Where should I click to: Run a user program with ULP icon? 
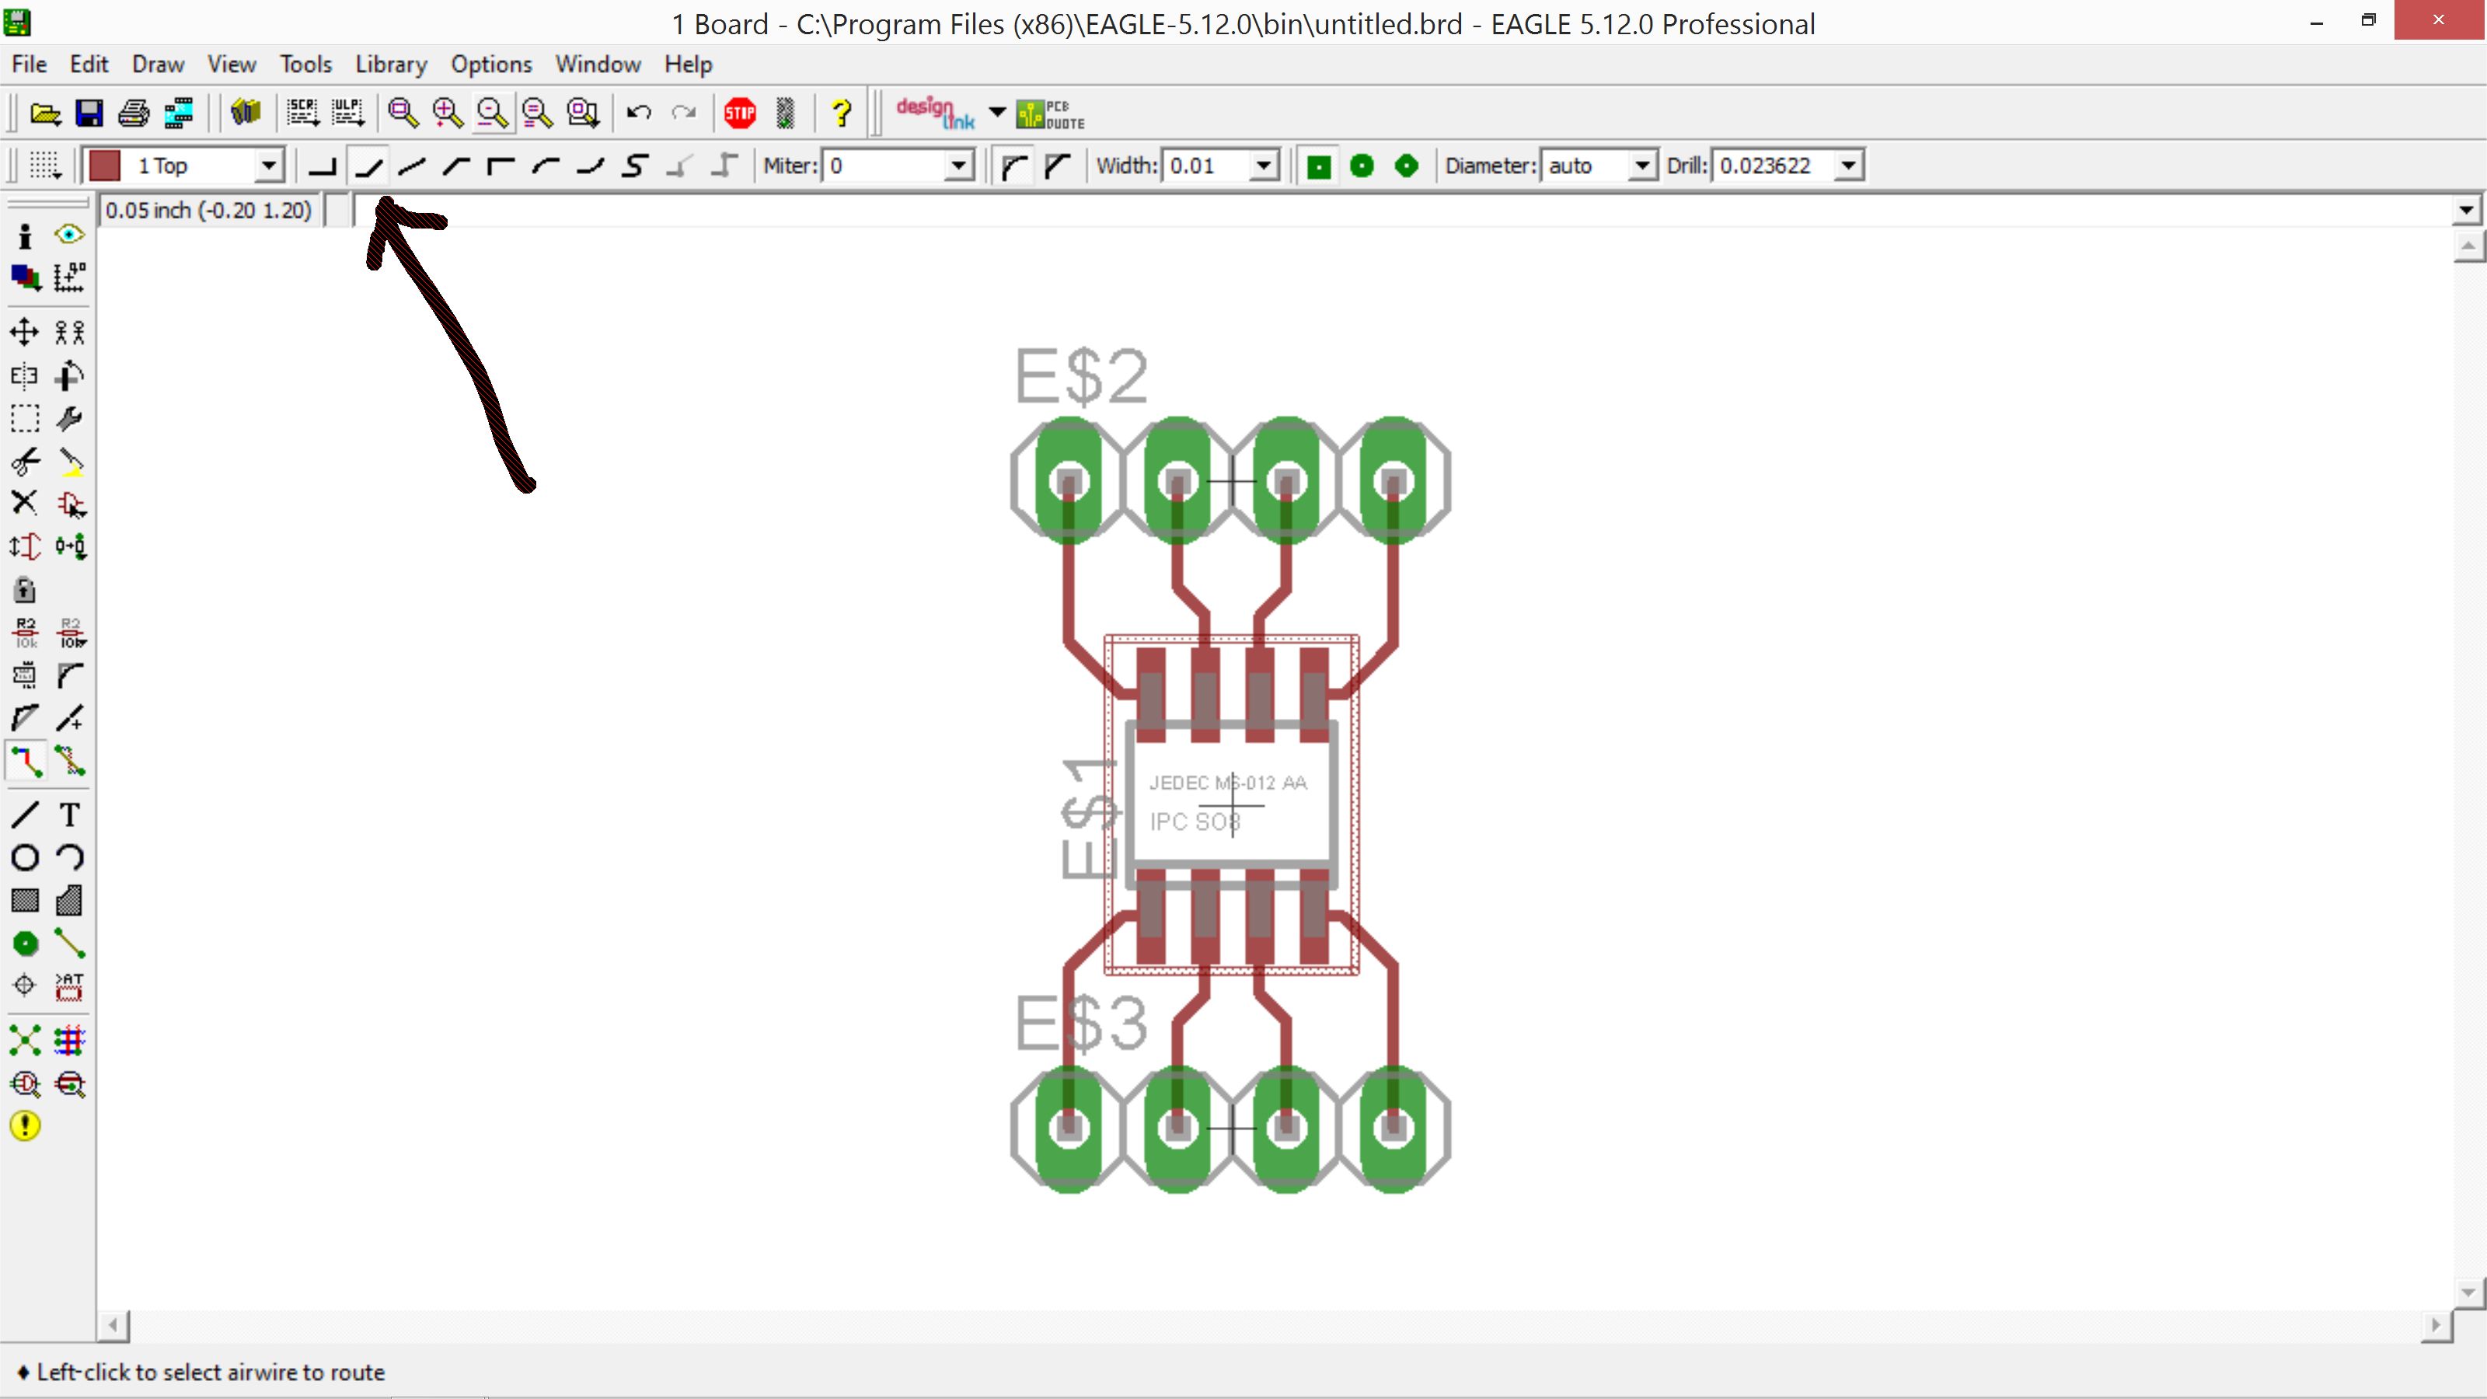coord(347,114)
